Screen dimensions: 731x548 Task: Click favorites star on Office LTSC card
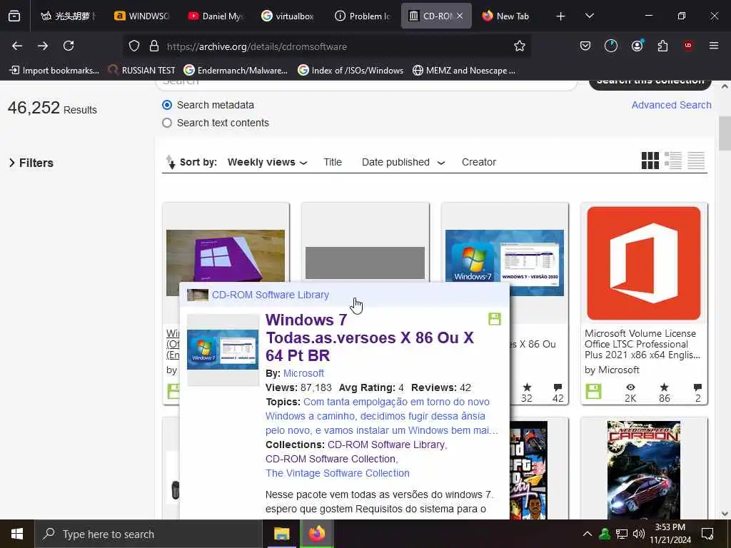click(x=665, y=387)
